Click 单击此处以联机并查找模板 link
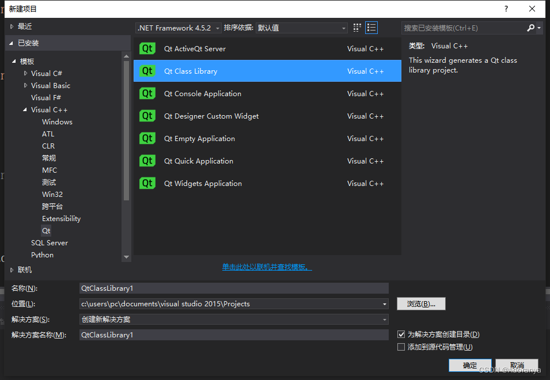The height and width of the screenshot is (380, 550). pos(267,267)
